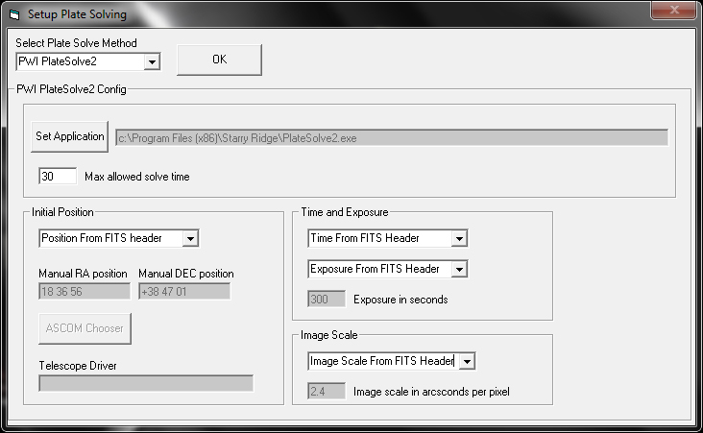Click the OK button
Image resolution: width=703 pixels, height=433 pixels.
pyautogui.click(x=219, y=60)
